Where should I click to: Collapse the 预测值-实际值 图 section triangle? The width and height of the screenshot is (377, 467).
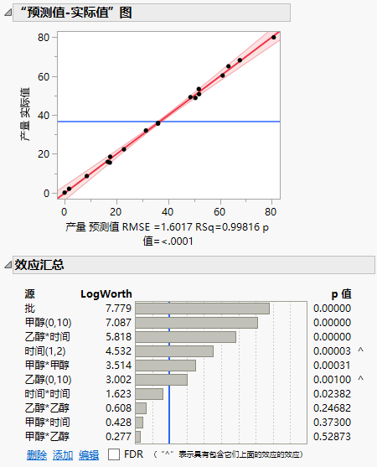(8, 13)
